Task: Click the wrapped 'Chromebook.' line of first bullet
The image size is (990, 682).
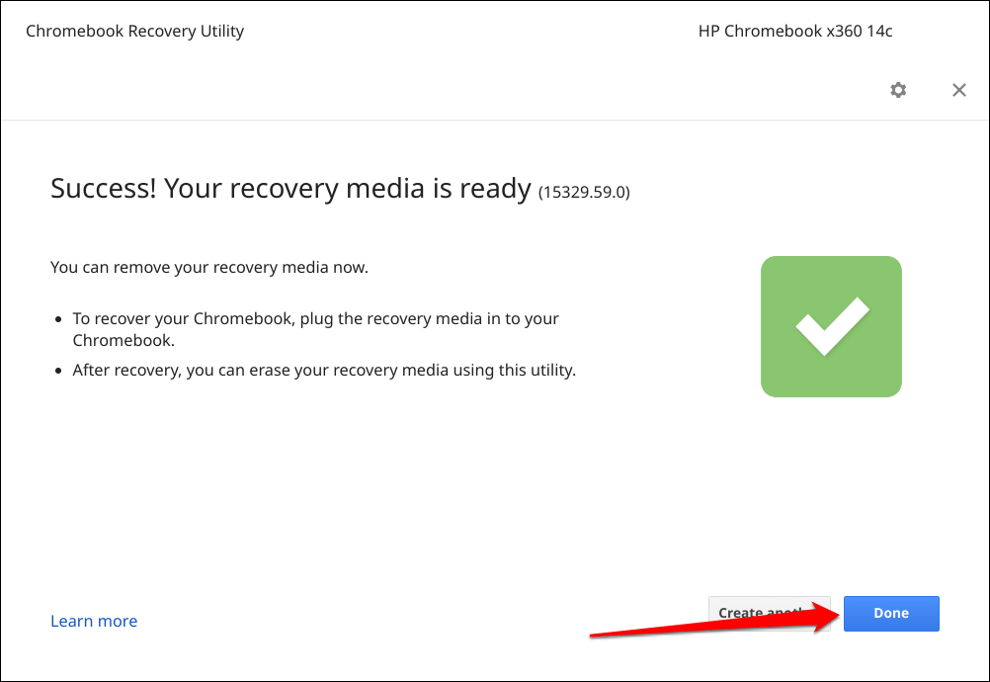Action: 124,340
